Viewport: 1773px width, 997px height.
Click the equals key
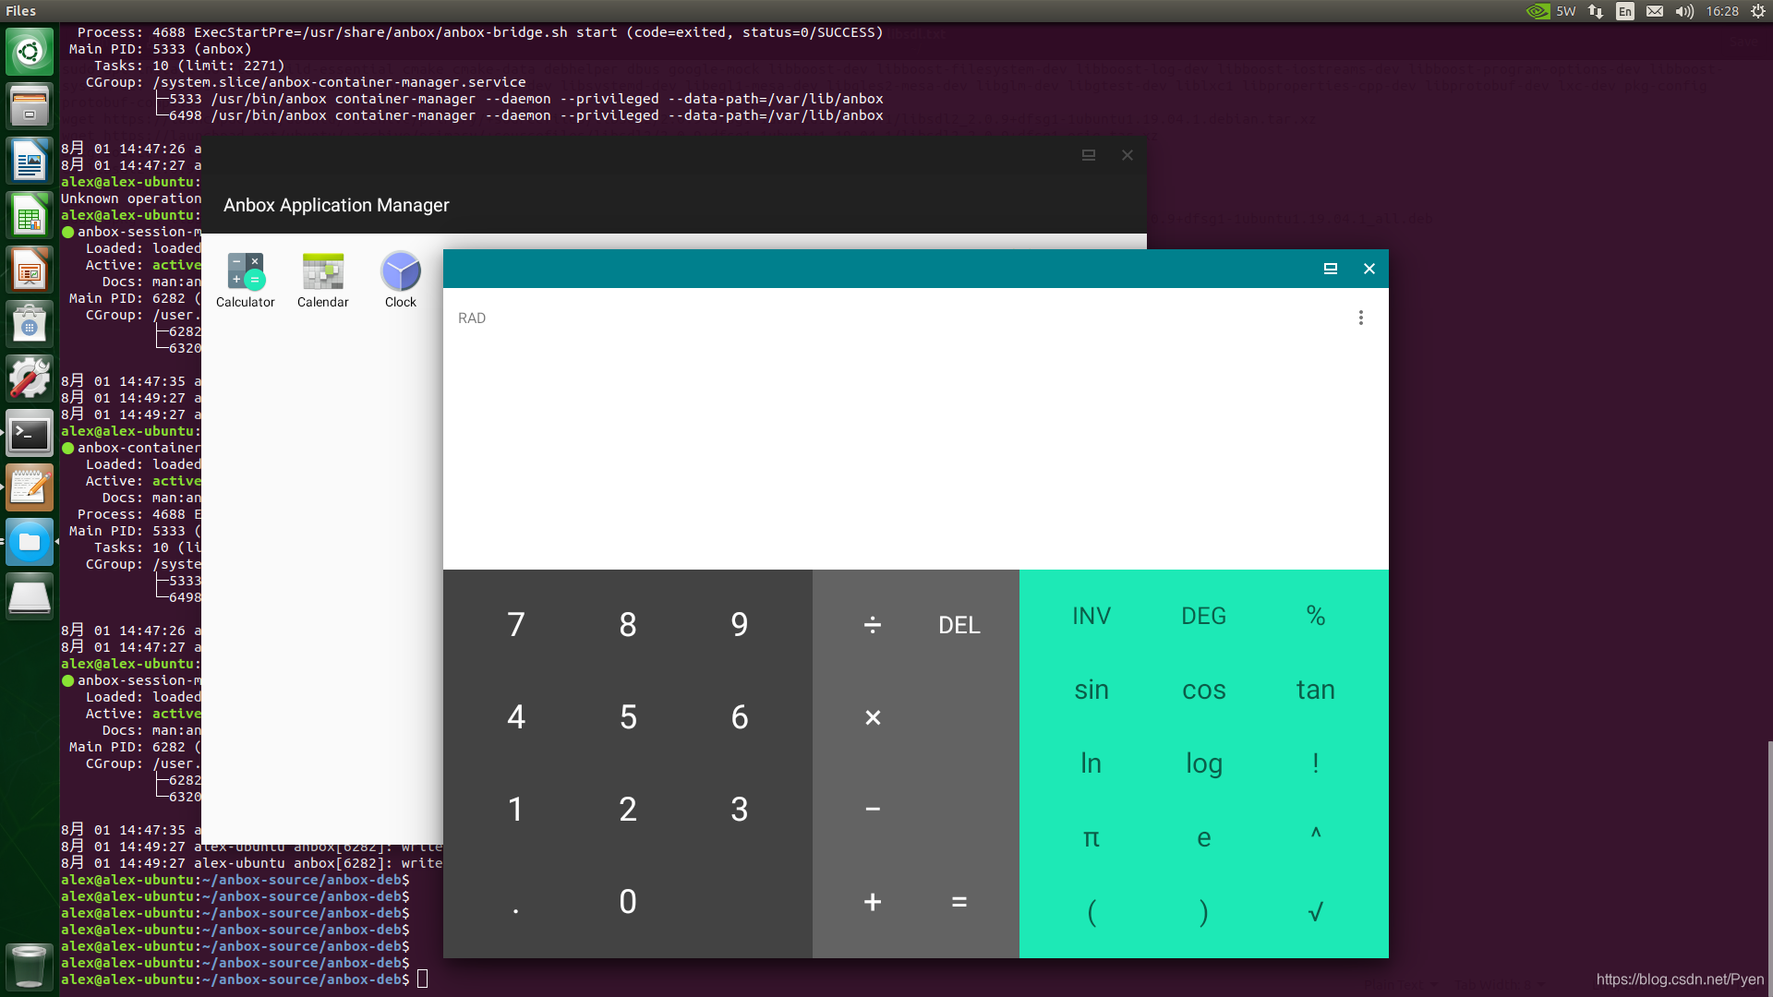tap(959, 902)
